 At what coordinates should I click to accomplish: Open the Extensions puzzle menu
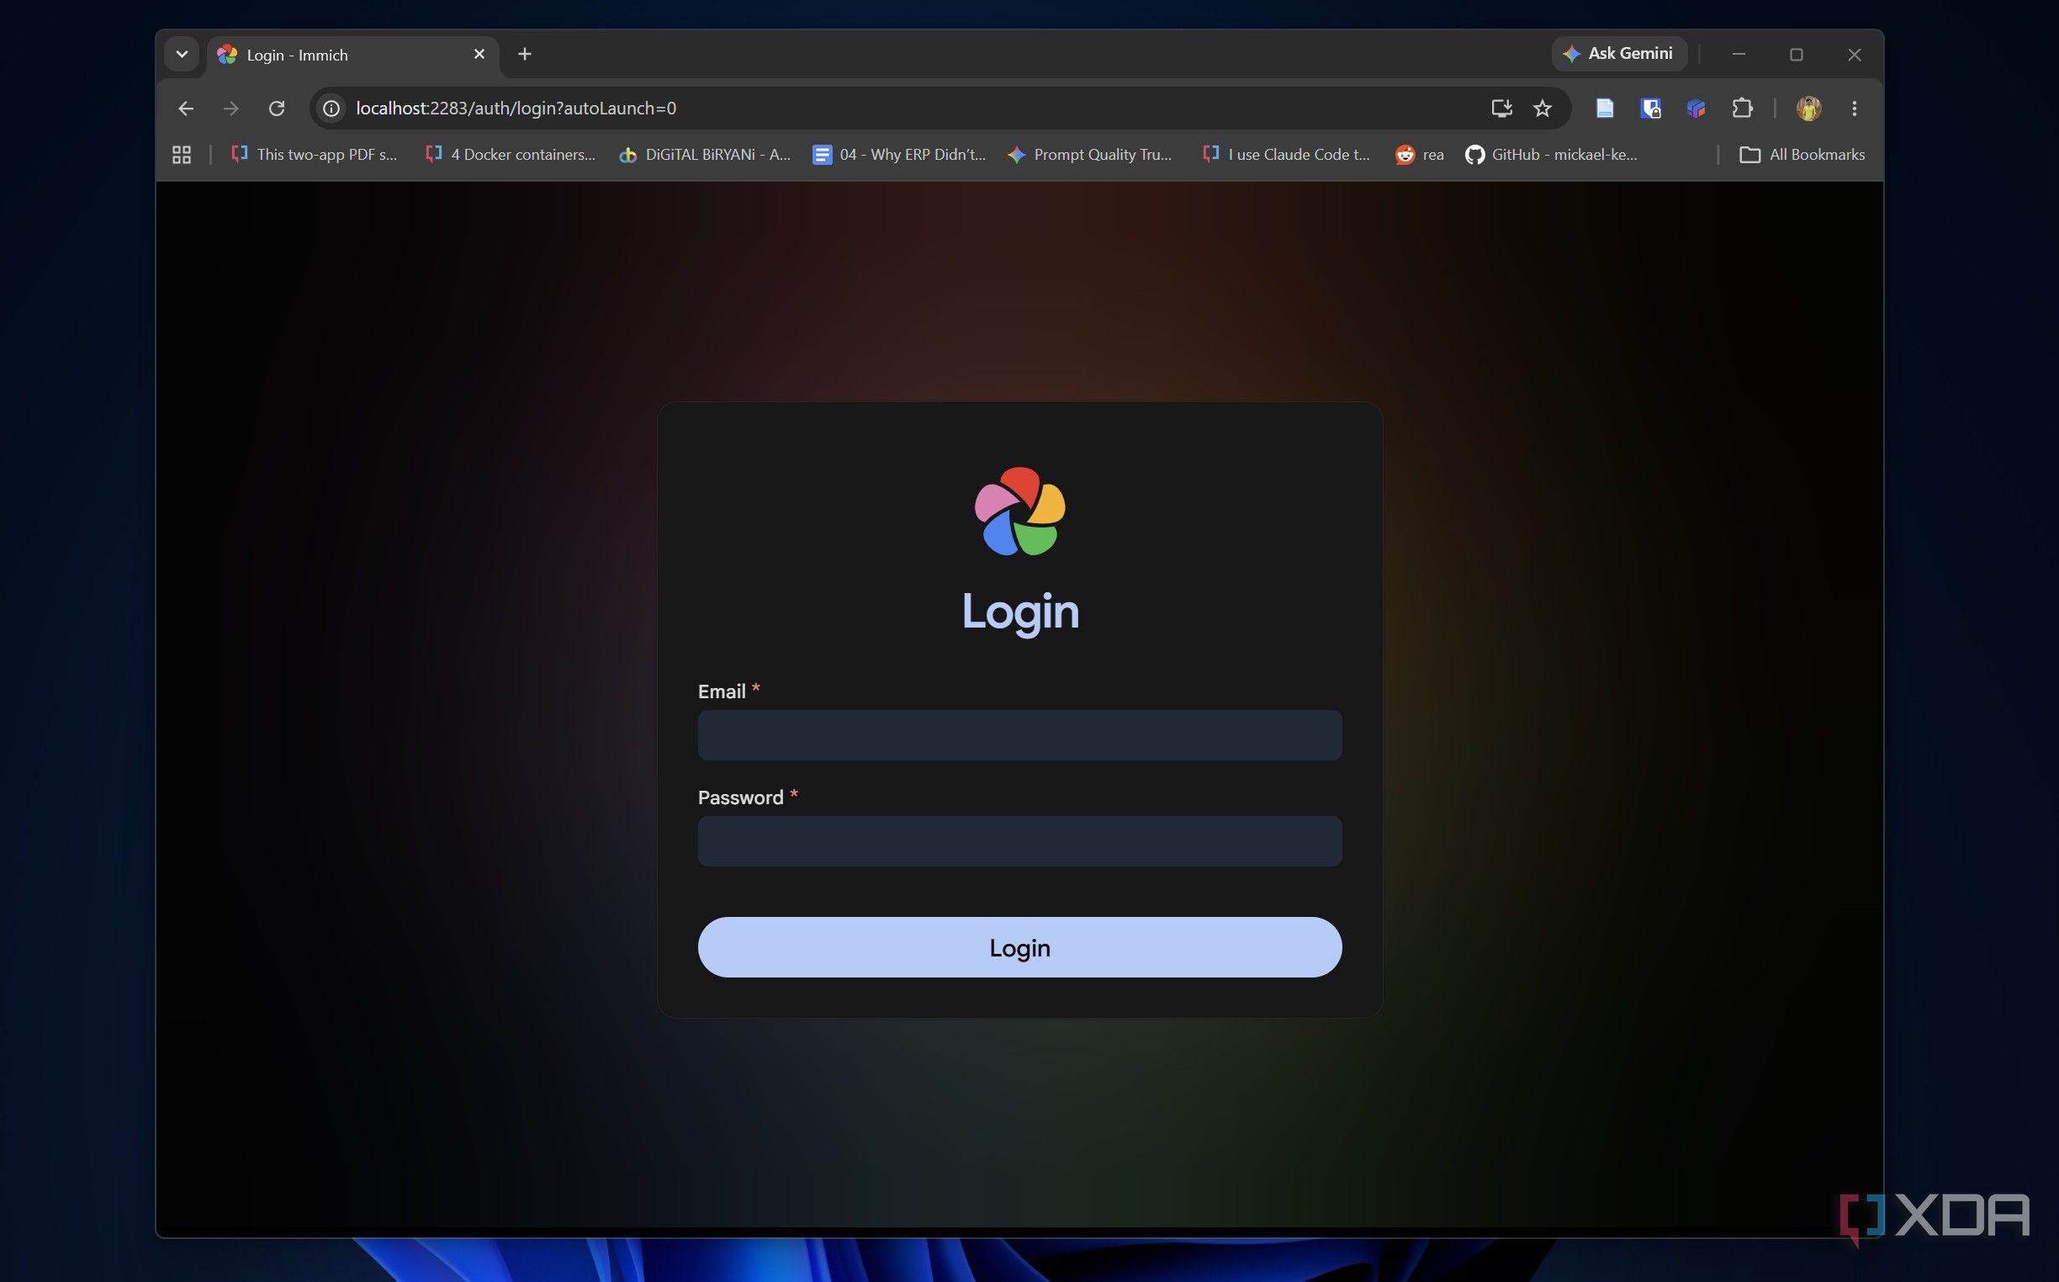(1741, 109)
